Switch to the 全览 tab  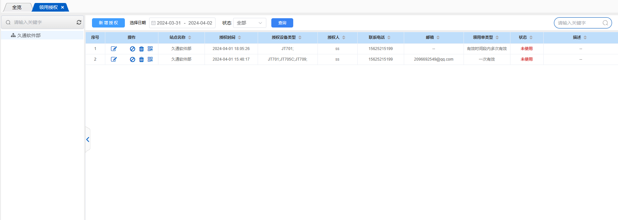(x=17, y=7)
